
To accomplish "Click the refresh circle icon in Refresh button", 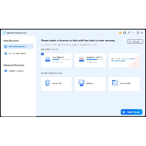I will pos(130,42).
